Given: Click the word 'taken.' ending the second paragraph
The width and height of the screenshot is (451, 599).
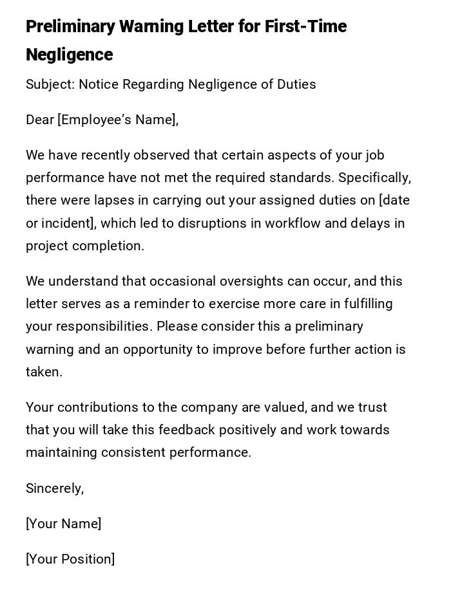Looking at the screenshot, I should [x=44, y=372].
